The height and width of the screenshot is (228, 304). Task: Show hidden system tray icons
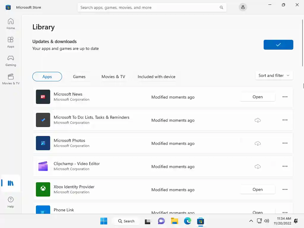pyautogui.click(x=251, y=221)
